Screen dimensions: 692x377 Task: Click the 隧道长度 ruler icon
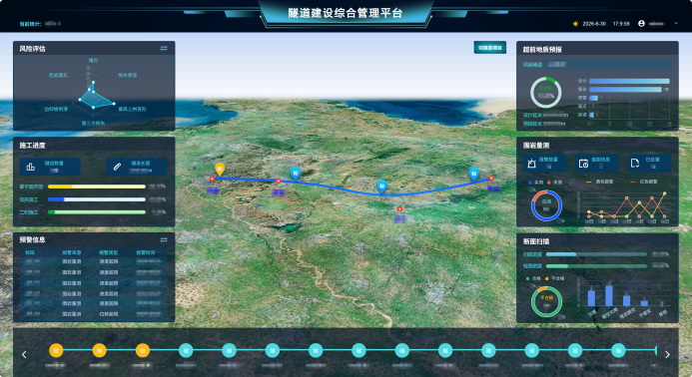click(x=117, y=167)
